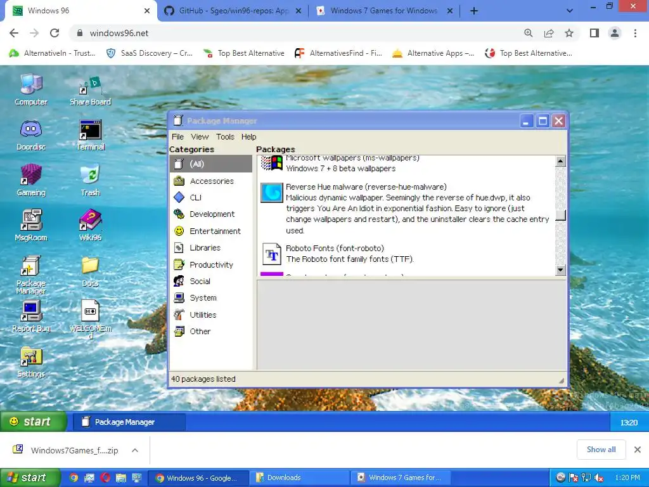
Task: Click the packages list scroll-down arrow
Action: [x=560, y=270]
